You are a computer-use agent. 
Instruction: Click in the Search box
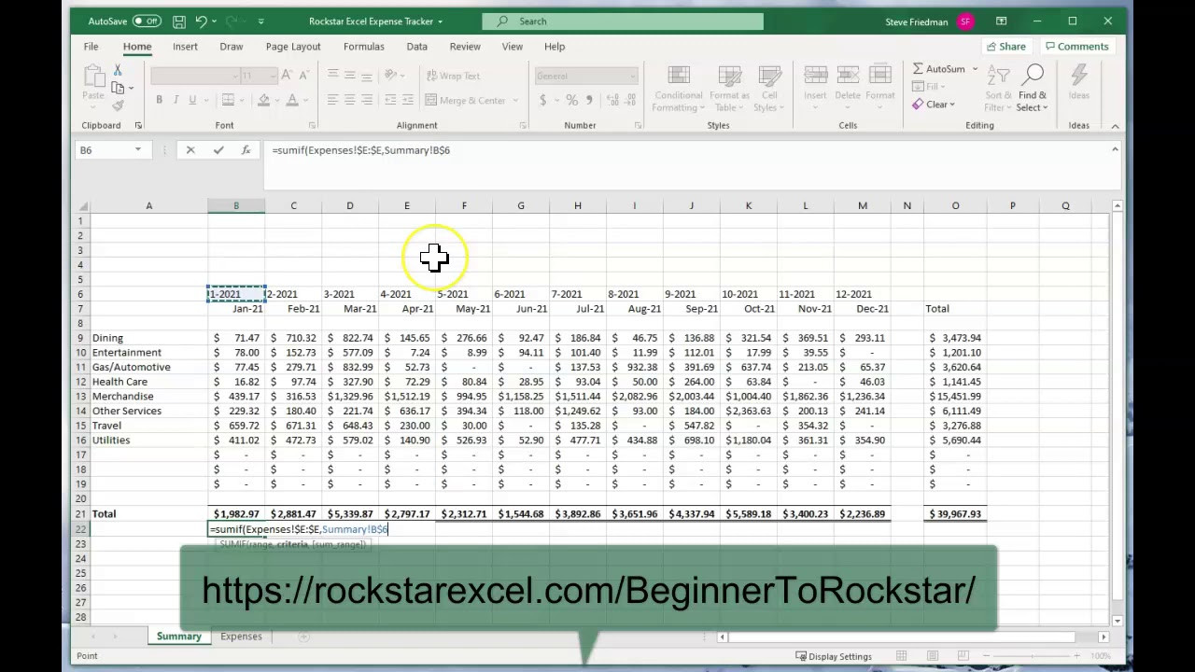click(x=623, y=21)
